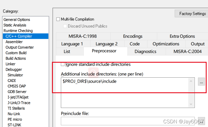Open the Extra Options tab
Screen dimensions: 208x127
[182, 36]
